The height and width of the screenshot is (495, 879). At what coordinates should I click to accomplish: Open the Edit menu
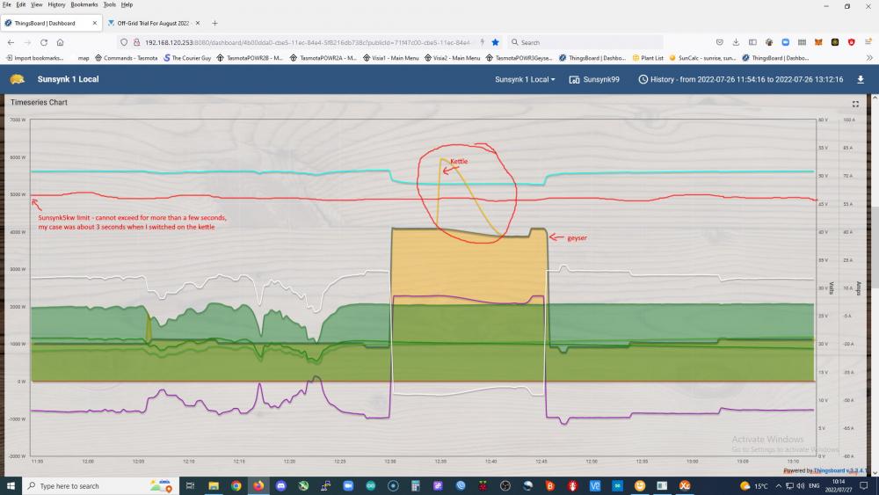point(21,4)
